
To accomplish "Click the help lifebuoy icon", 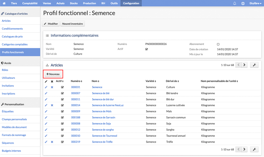I will click(x=243, y=3).
